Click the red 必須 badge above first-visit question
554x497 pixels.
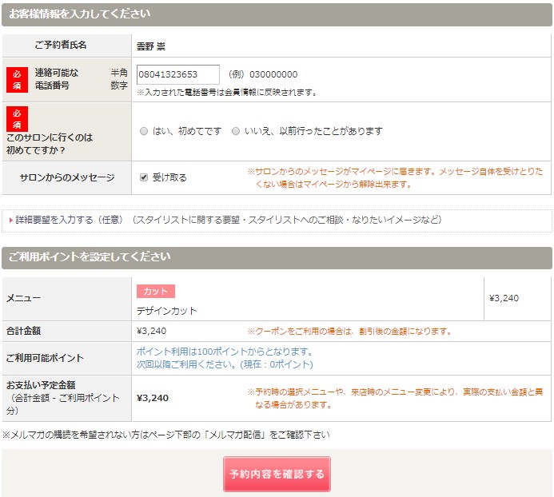click(17, 119)
